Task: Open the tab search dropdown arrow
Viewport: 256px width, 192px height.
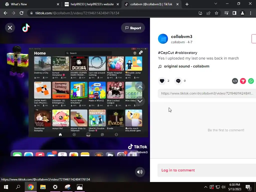Action: click(216, 3)
